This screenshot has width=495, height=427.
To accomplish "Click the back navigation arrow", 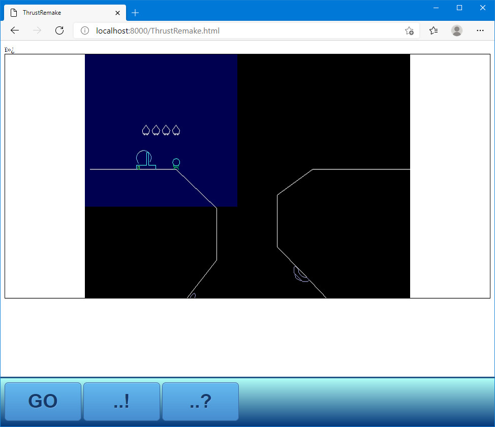I will click(14, 30).
